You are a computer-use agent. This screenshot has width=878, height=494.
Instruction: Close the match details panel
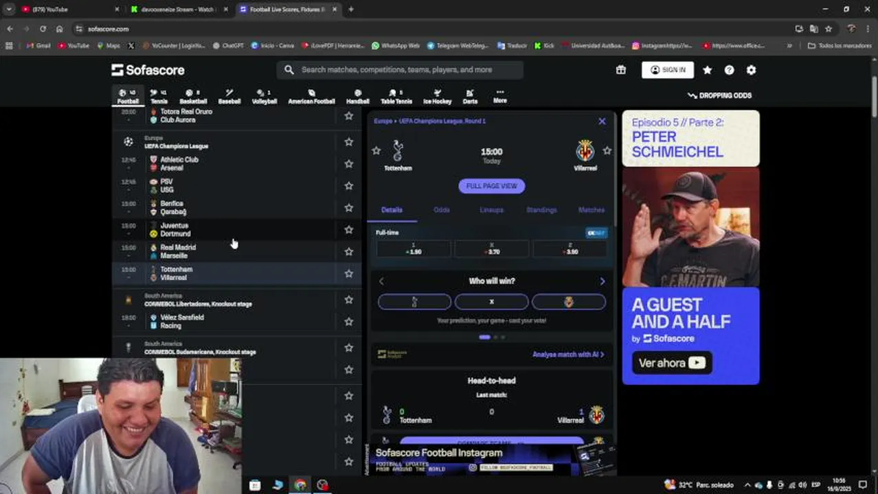pos(602,121)
